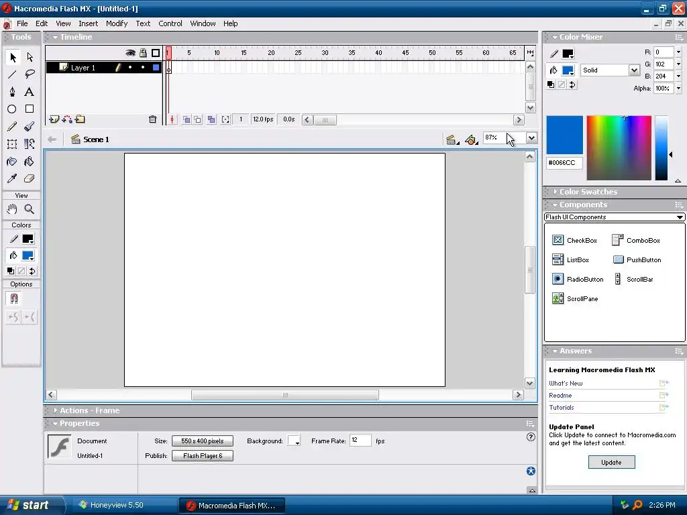Image resolution: width=687 pixels, height=515 pixels.
Task: Open the Help menu
Action: click(x=231, y=23)
